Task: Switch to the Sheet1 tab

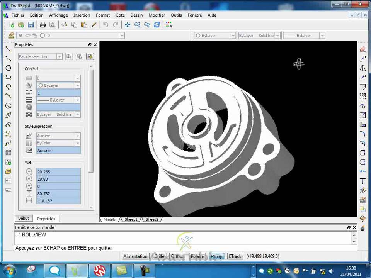Action: (131, 219)
